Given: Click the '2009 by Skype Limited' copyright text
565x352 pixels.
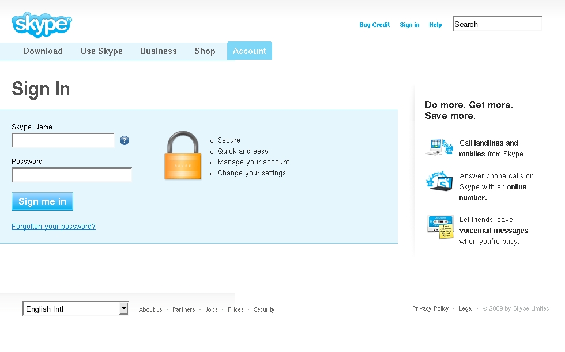Looking at the screenshot, I should click(517, 308).
